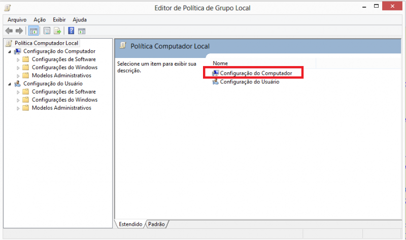
Task: Expand Modelos Administrativos under Configuração do Computador
Action: click(x=18, y=76)
